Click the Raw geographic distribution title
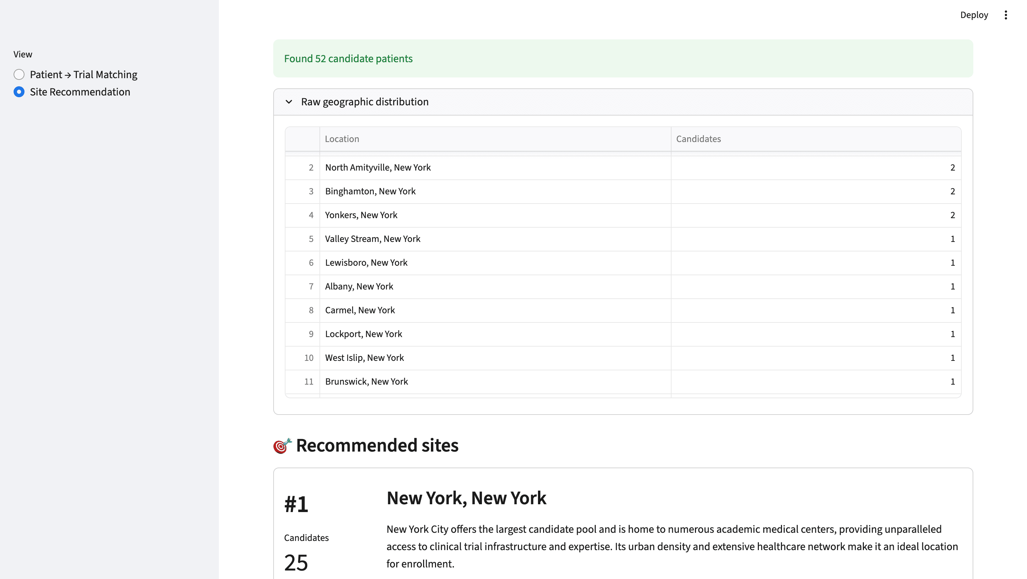The image size is (1027, 579). 364,102
